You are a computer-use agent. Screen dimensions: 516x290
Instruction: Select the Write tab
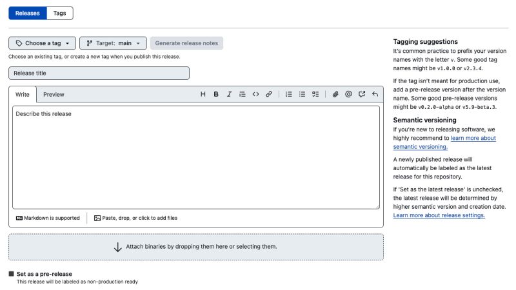pyautogui.click(x=23, y=94)
